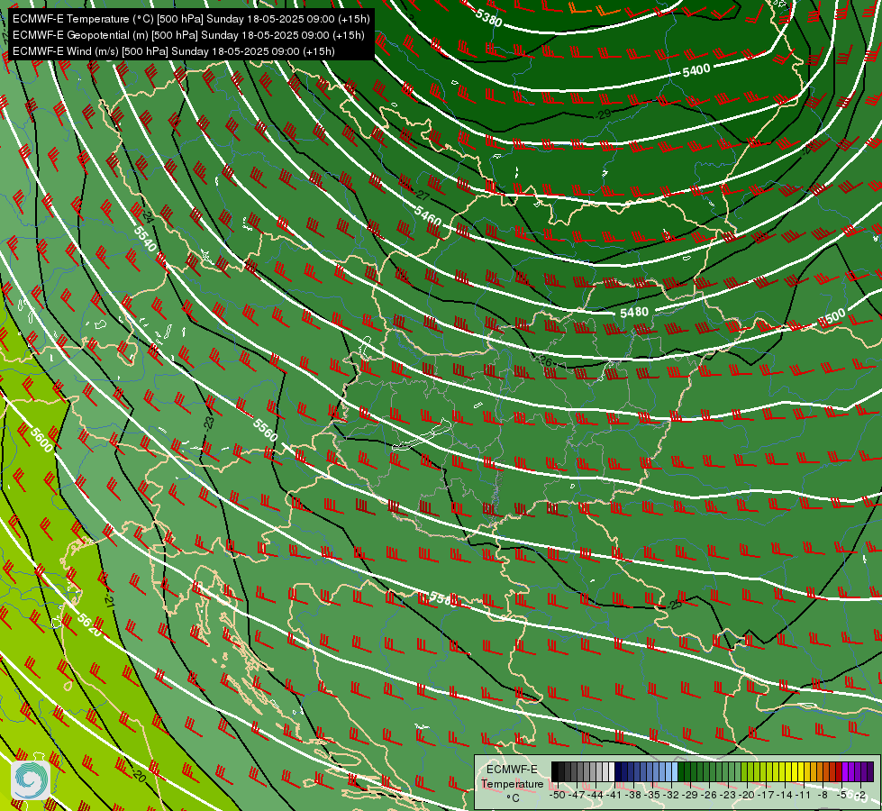This screenshot has height=811, width=882.
Task: Click the 5540 geopotential contour label
Action: coord(145,239)
